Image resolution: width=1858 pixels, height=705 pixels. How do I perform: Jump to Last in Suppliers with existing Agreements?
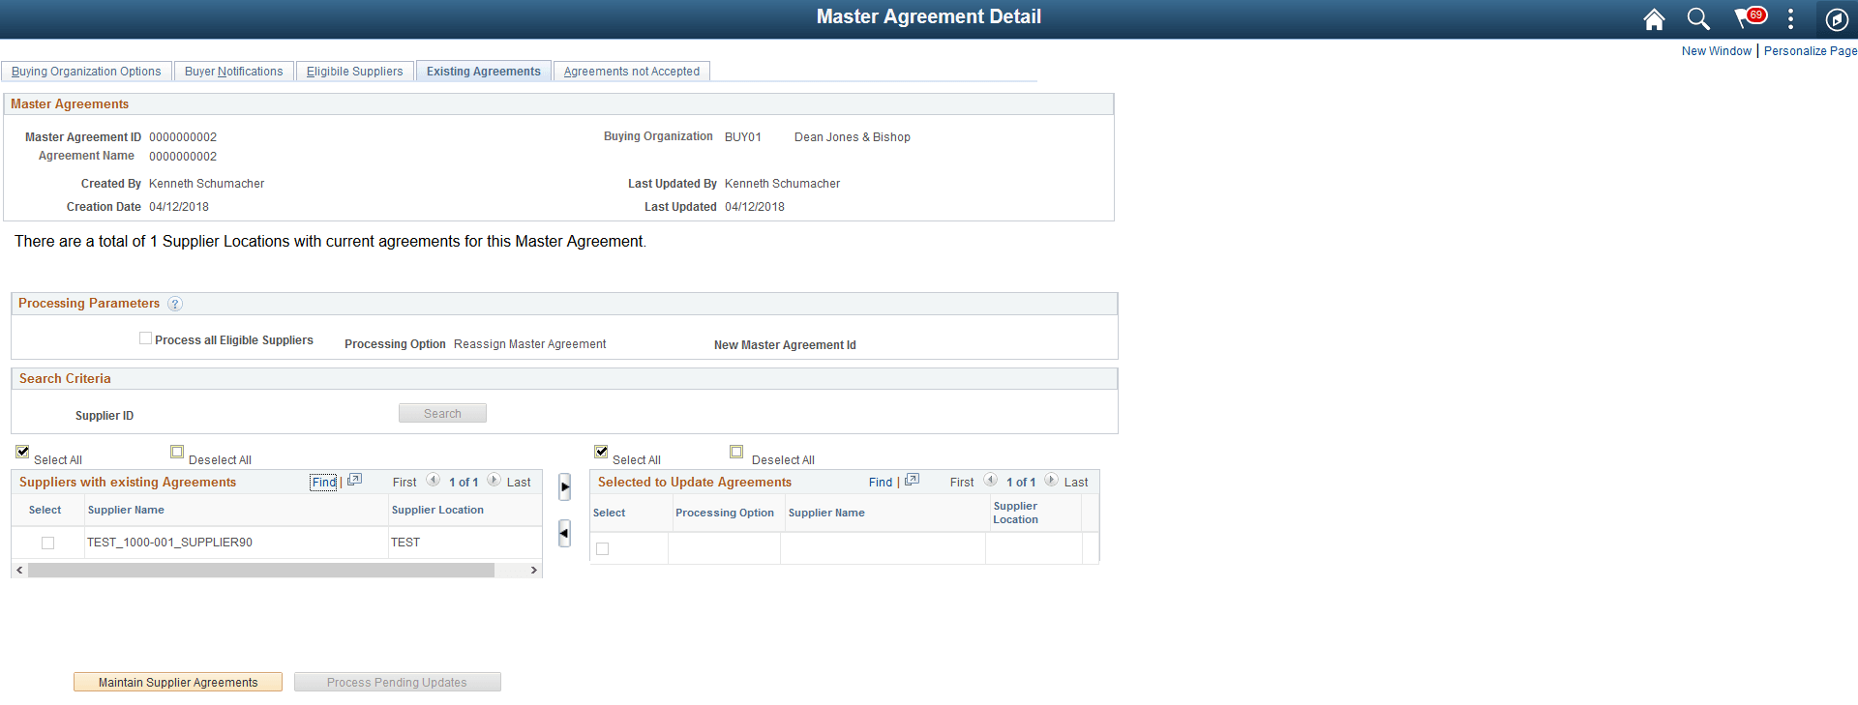(x=519, y=483)
